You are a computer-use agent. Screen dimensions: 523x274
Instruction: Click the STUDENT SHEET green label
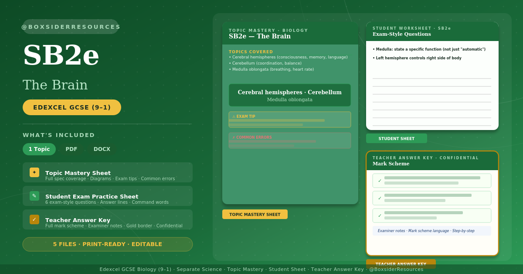click(x=397, y=138)
